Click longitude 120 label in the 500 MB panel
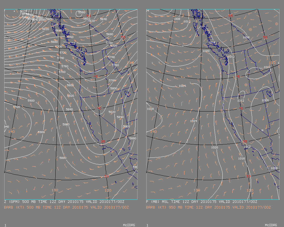Image resolution: width=284 pixels, height=227 pixels. click(x=108, y=190)
